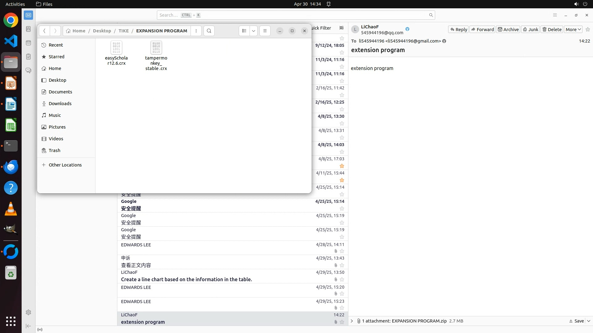Toggle star in the message header toolbar
Image resolution: width=593 pixels, height=333 pixels.
pyautogui.click(x=587, y=29)
